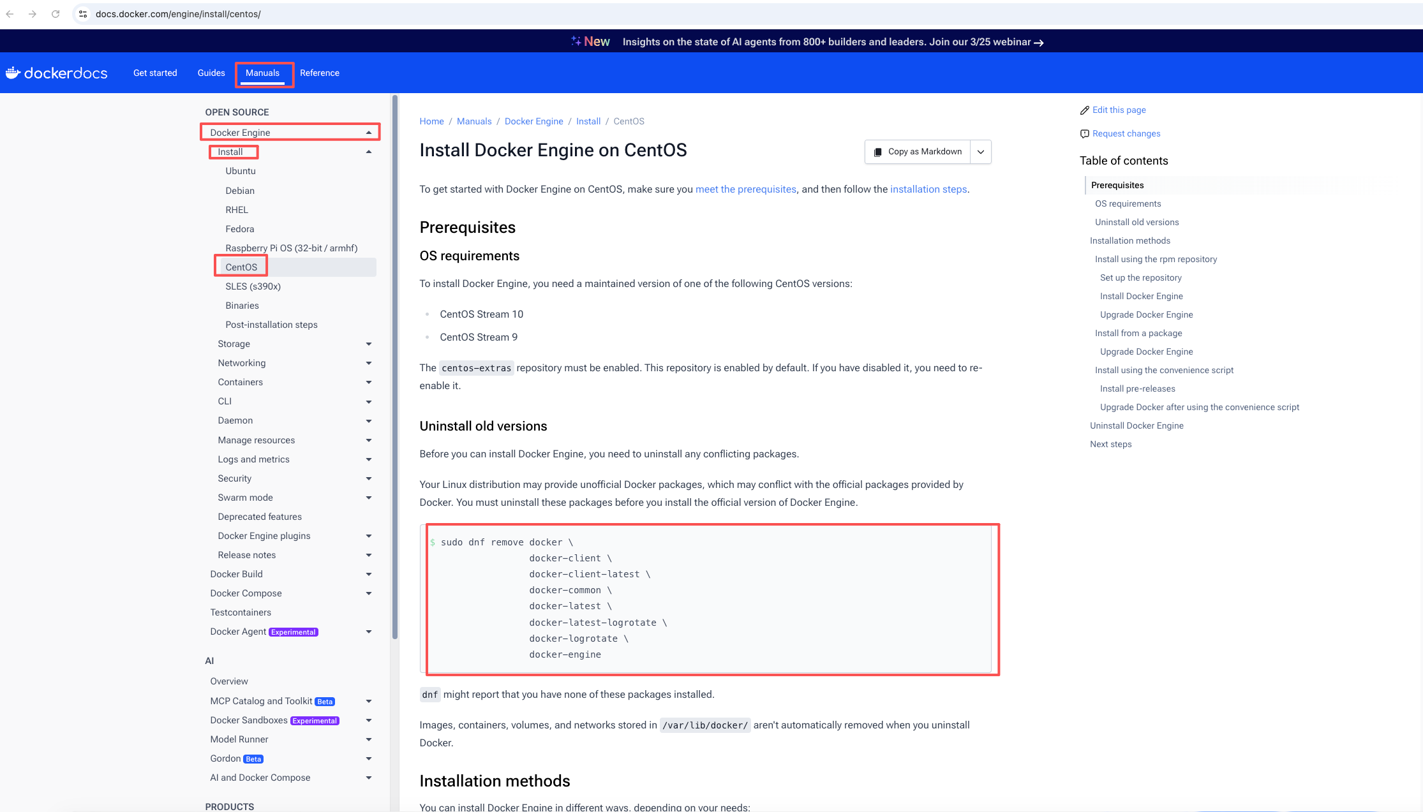Collapse the Docker Engine section

tap(369, 133)
